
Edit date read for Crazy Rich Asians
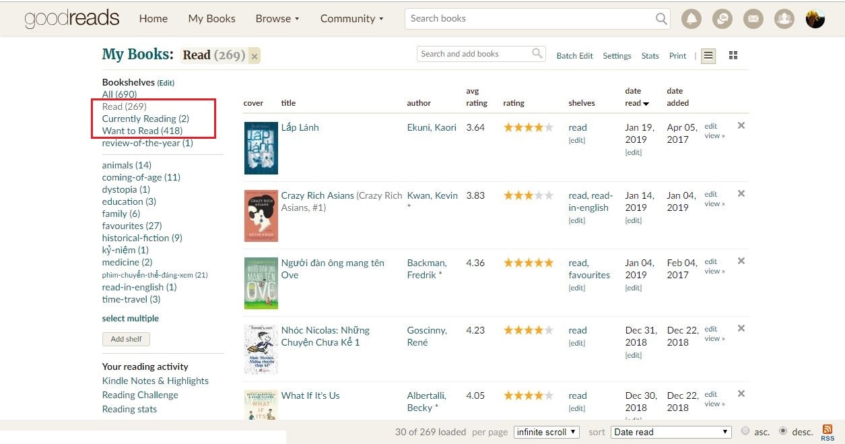[634, 220]
